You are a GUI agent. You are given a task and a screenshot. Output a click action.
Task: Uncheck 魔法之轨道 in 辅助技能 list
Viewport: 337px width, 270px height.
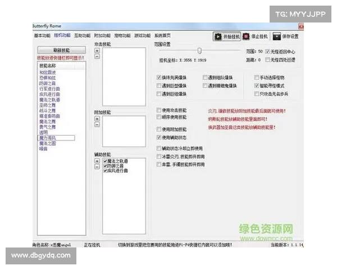106,161
